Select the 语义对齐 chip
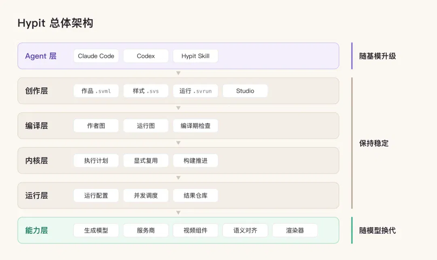 point(245,230)
